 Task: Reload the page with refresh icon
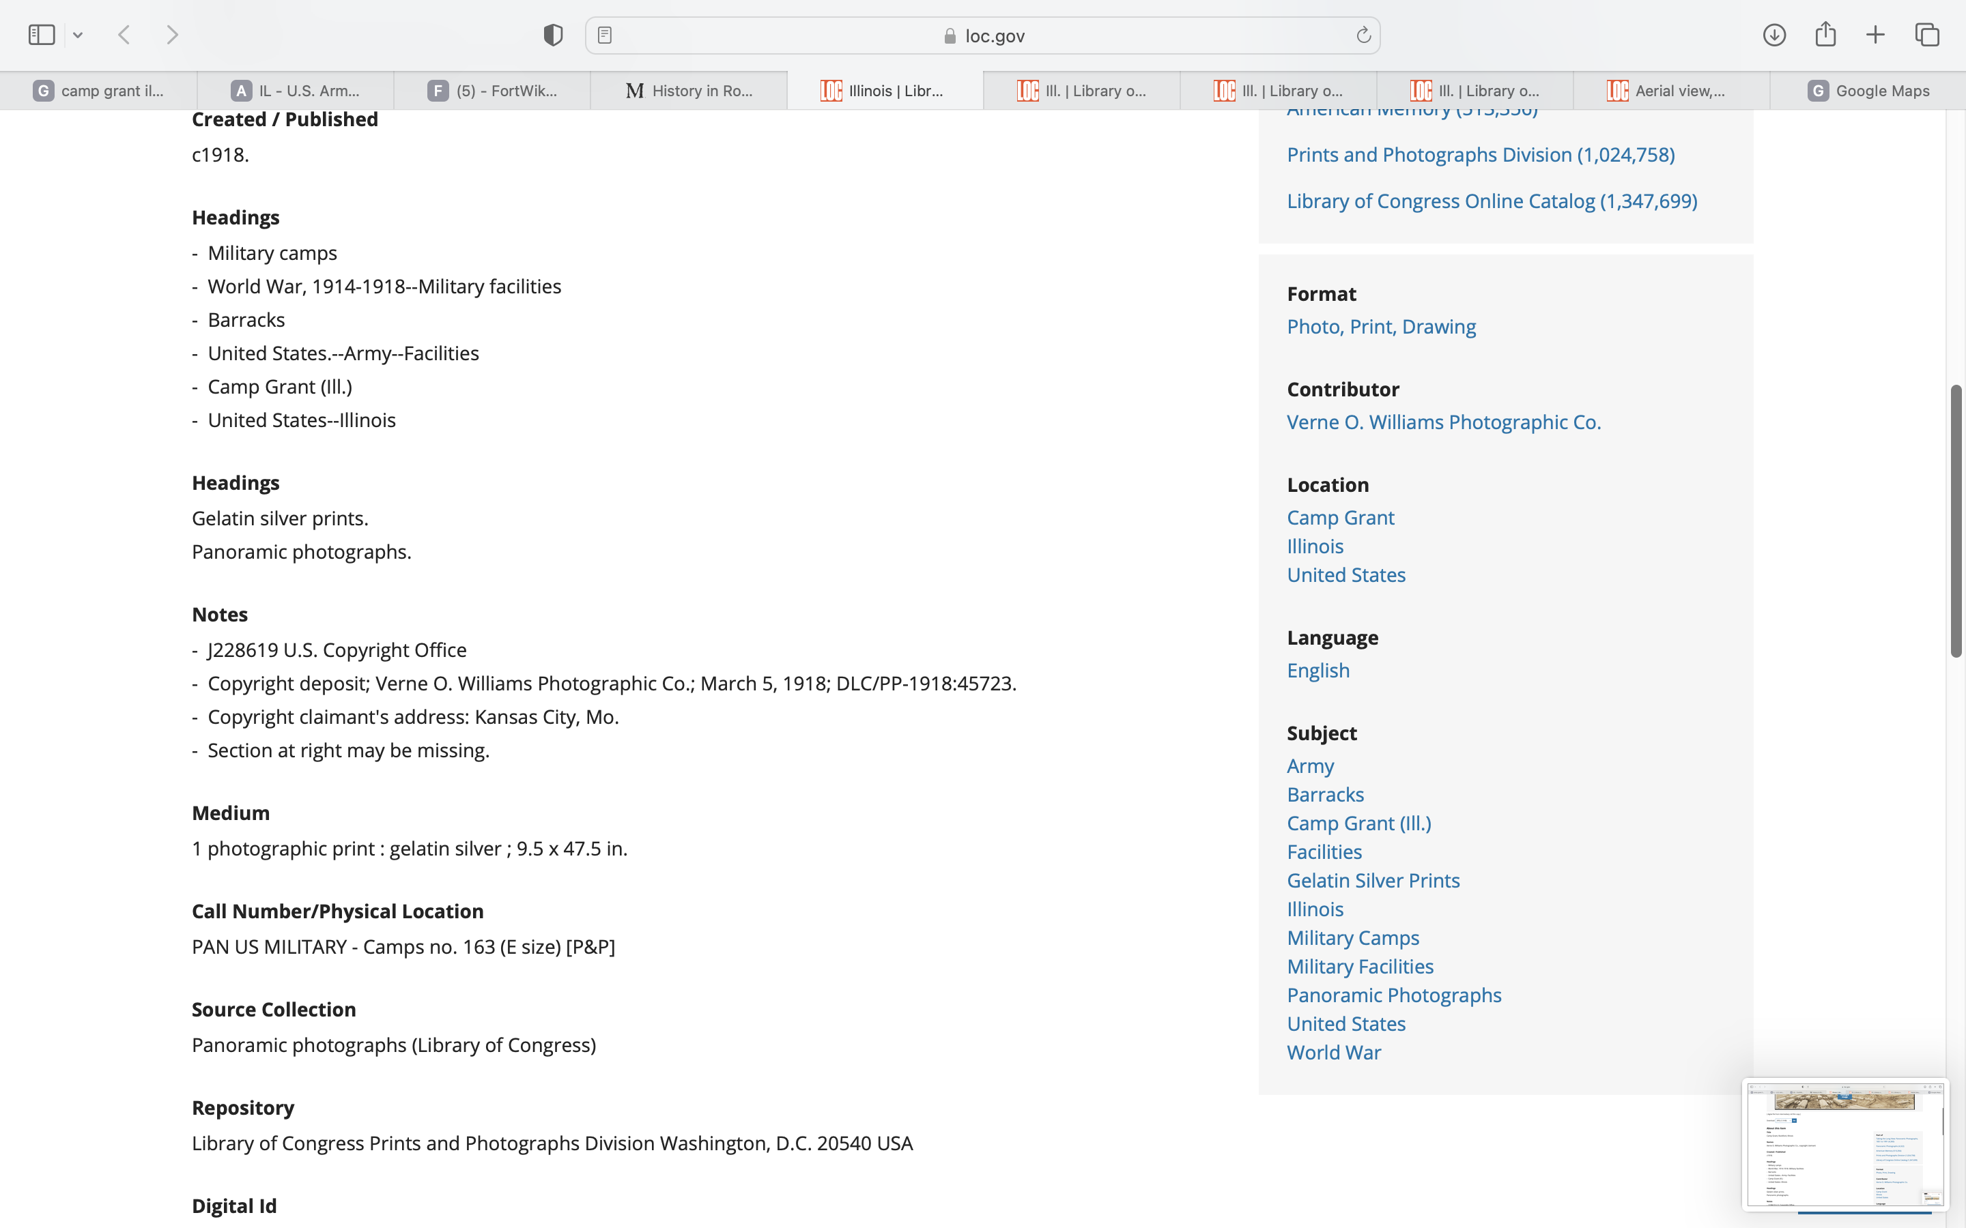(x=1363, y=35)
